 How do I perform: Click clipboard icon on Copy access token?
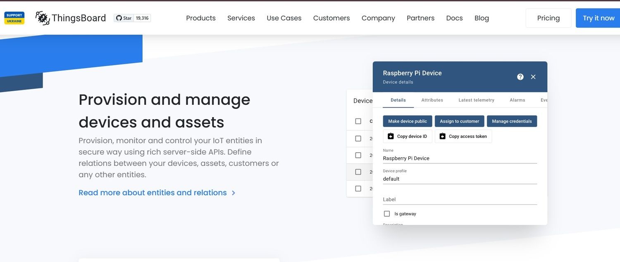tap(442, 136)
